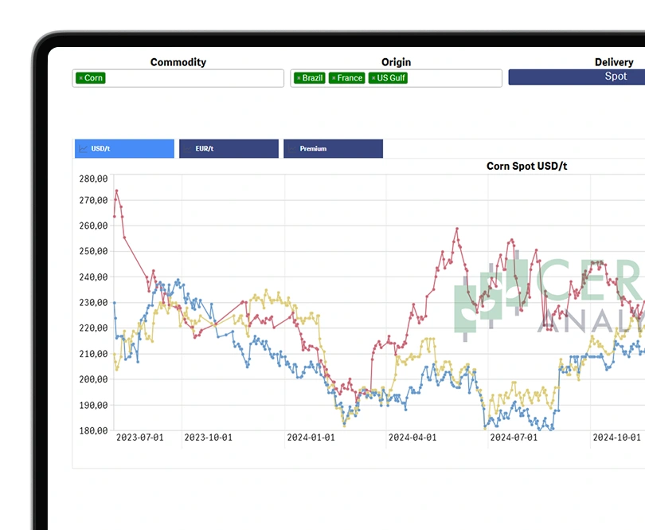The width and height of the screenshot is (645, 530).
Task: Open the Origin selection field
Action: pyautogui.click(x=396, y=78)
